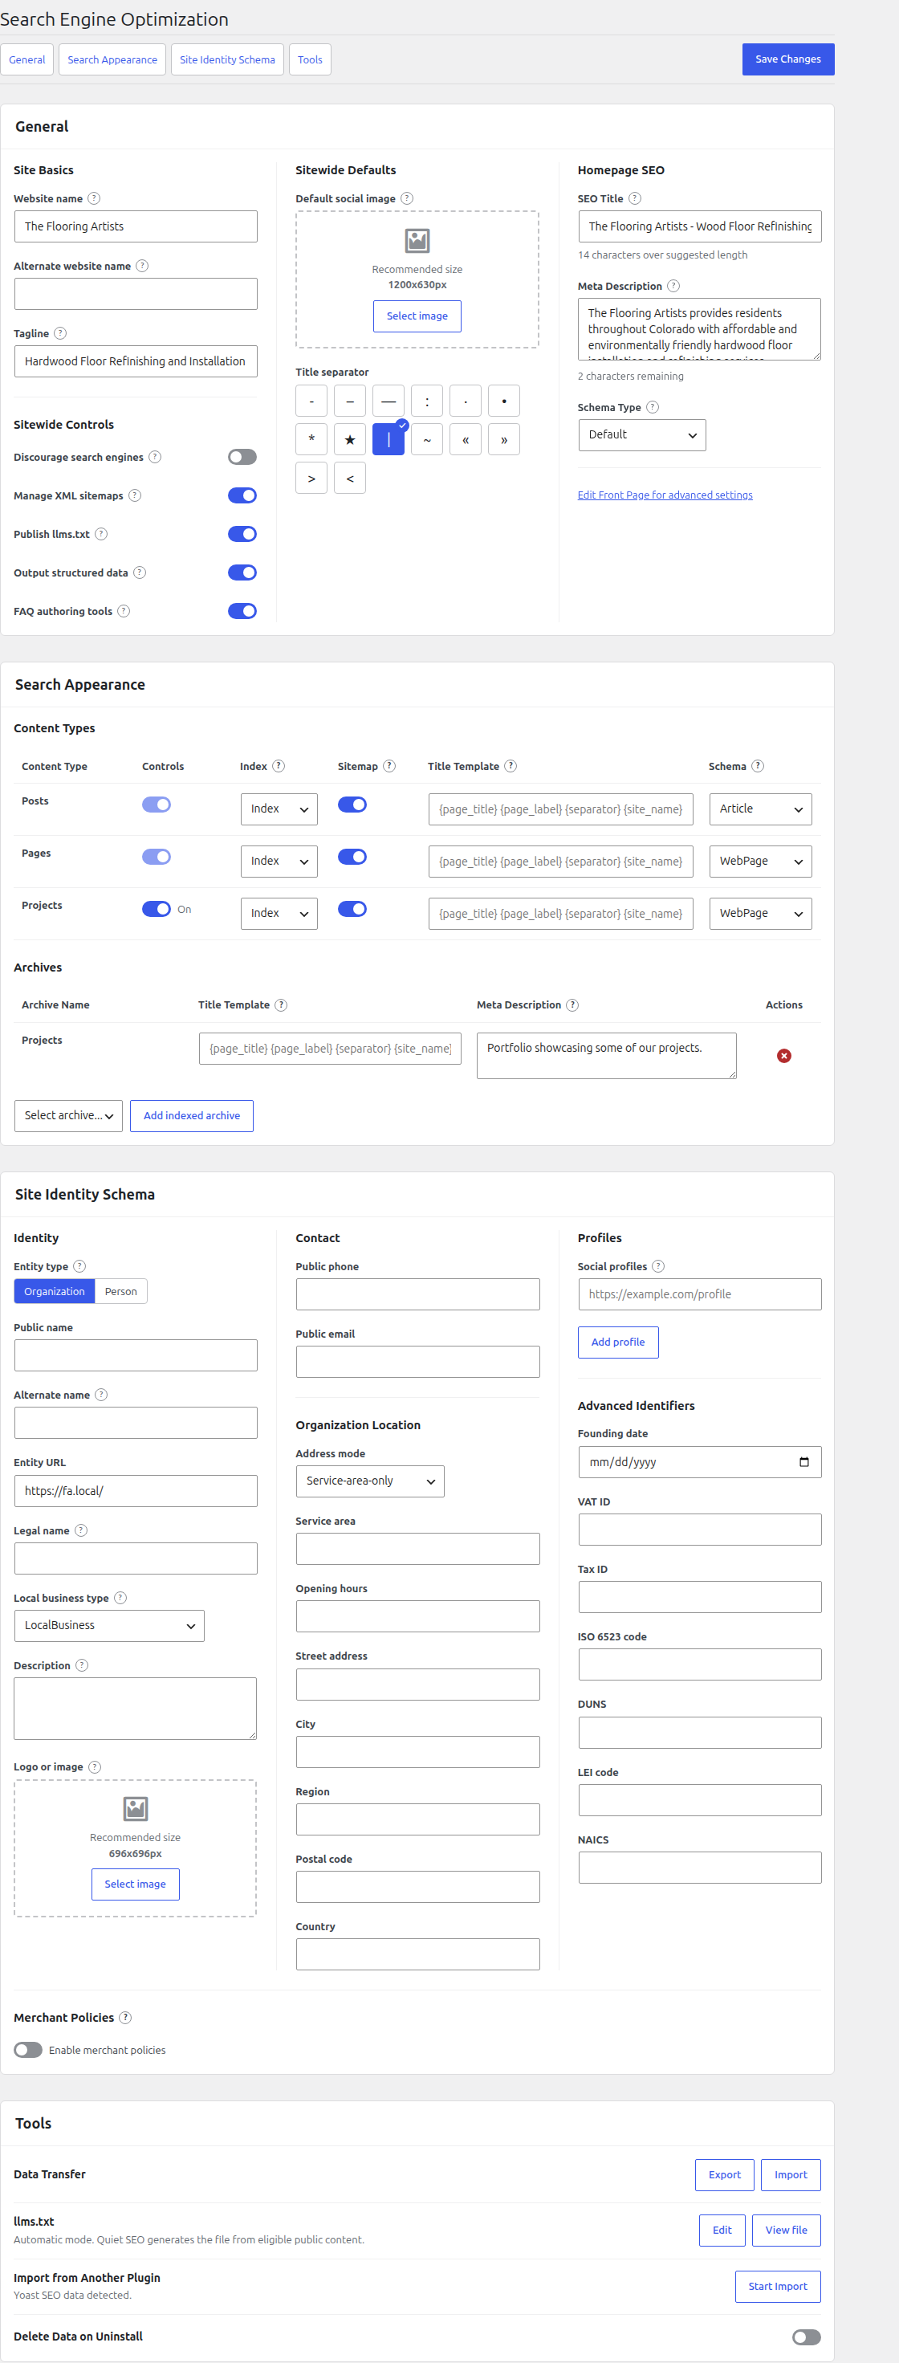This screenshot has width=899, height=2363.
Task: Go to the Site Identity Schema tab
Action: tap(226, 59)
